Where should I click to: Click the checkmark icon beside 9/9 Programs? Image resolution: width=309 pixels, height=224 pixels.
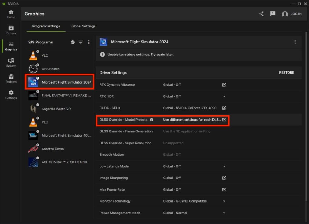(x=72, y=42)
